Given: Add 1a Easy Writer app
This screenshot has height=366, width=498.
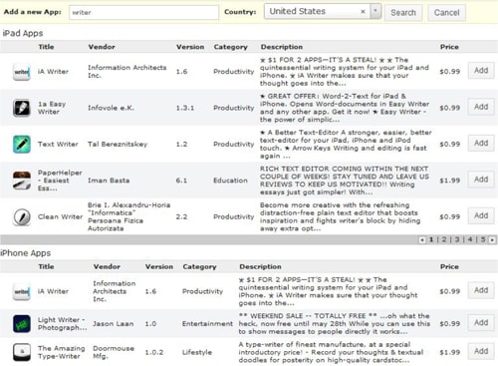Looking at the screenshot, I should click(x=481, y=107).
